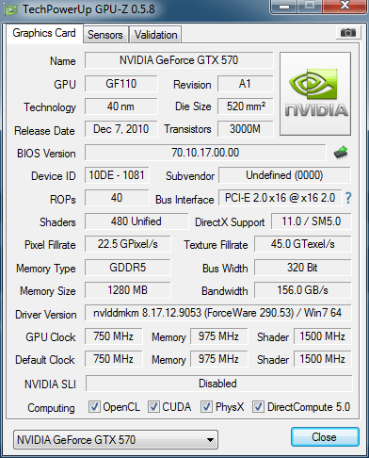Image resolution: width=369 pixels, height=458 pixels.
Task: Minimize the GPU-Z window
Action: coord(284,6)
